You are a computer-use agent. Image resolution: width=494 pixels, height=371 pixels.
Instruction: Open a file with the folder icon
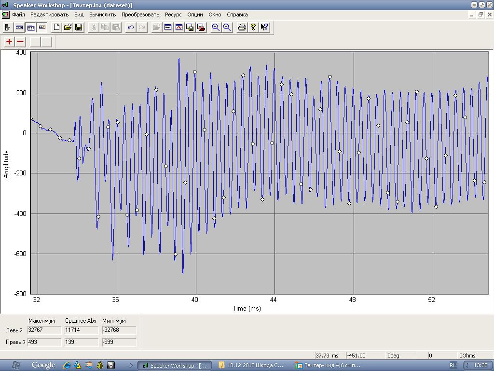pos(68,28)
